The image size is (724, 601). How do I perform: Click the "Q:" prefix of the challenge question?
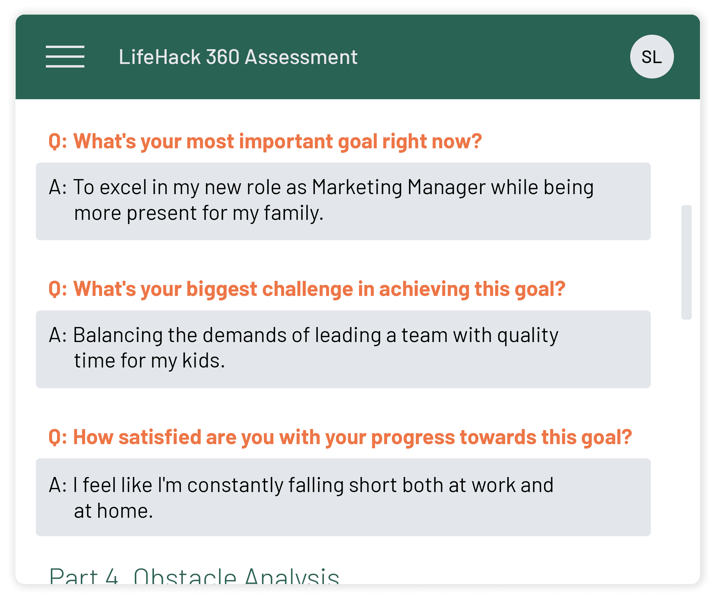58,289
